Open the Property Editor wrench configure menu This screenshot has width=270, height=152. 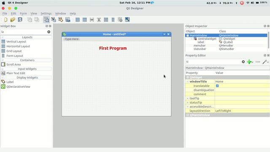tap(265, 62)
